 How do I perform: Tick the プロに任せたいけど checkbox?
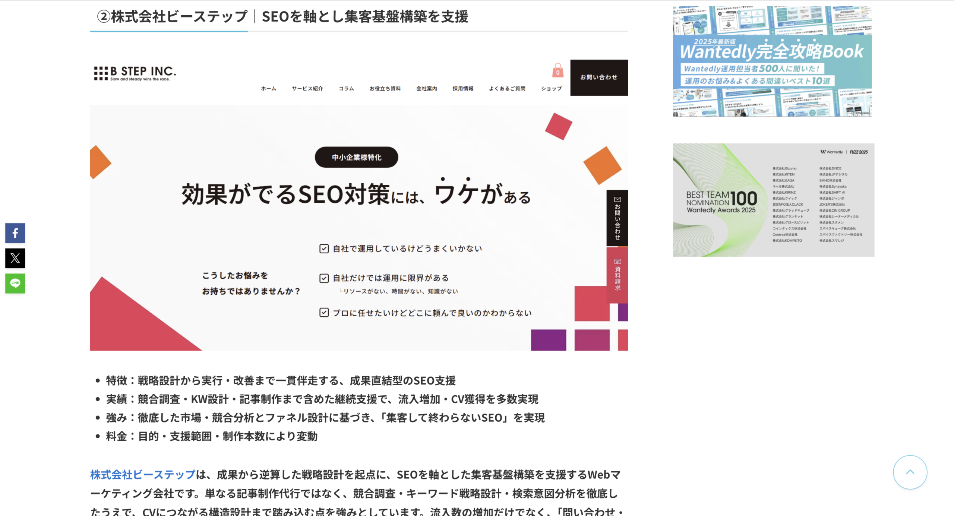[x=324, y=313]
